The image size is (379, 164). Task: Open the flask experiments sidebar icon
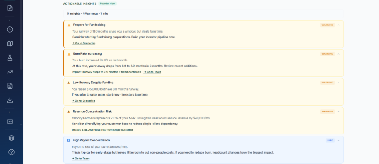pos(10,58)
